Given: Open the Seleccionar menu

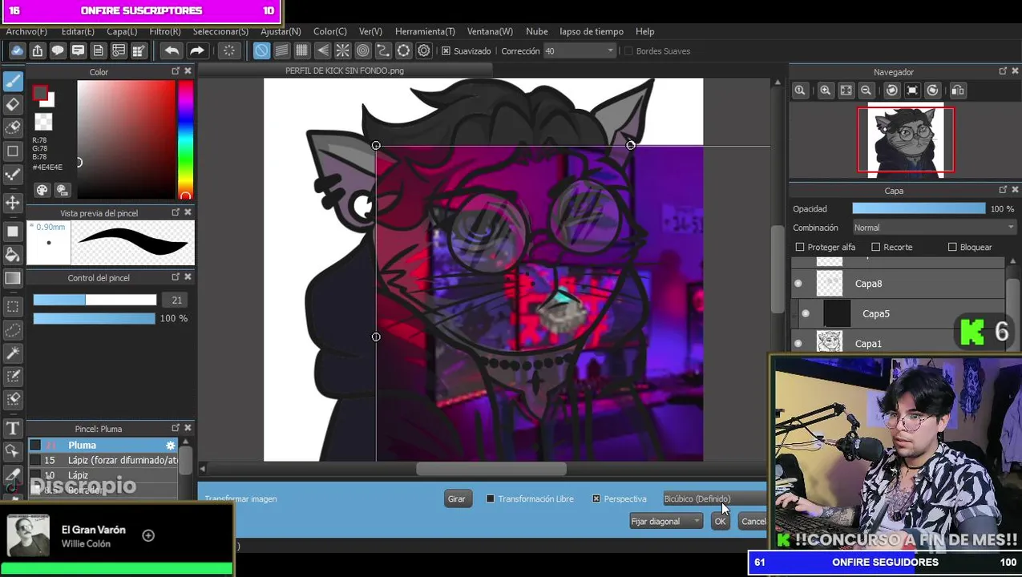Looking at the screenshot, I should coord(220,31).
